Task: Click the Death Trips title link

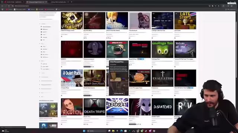Action: click(x=87, y=117)
